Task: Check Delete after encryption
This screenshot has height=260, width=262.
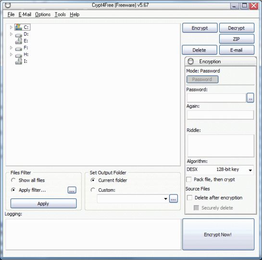Action: [189, 198]
